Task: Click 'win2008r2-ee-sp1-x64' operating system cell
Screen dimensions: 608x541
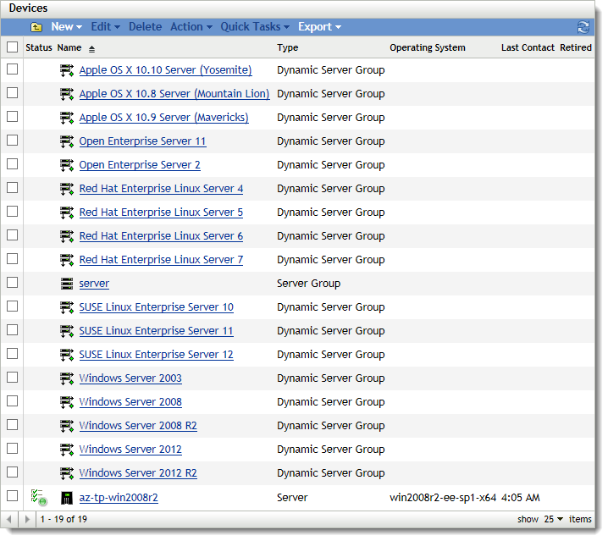Action: 443,498
